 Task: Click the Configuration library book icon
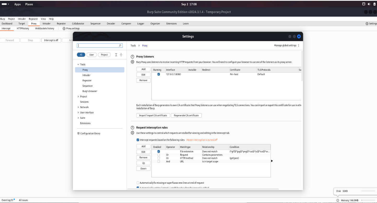click(78, 134)
